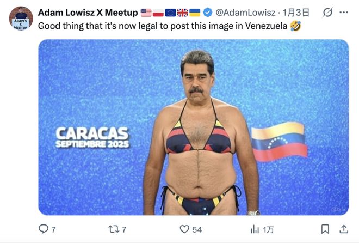Reply using the speech bubble icon
The height and width of the screenshot is (243, 359).
tap(44, 229)
